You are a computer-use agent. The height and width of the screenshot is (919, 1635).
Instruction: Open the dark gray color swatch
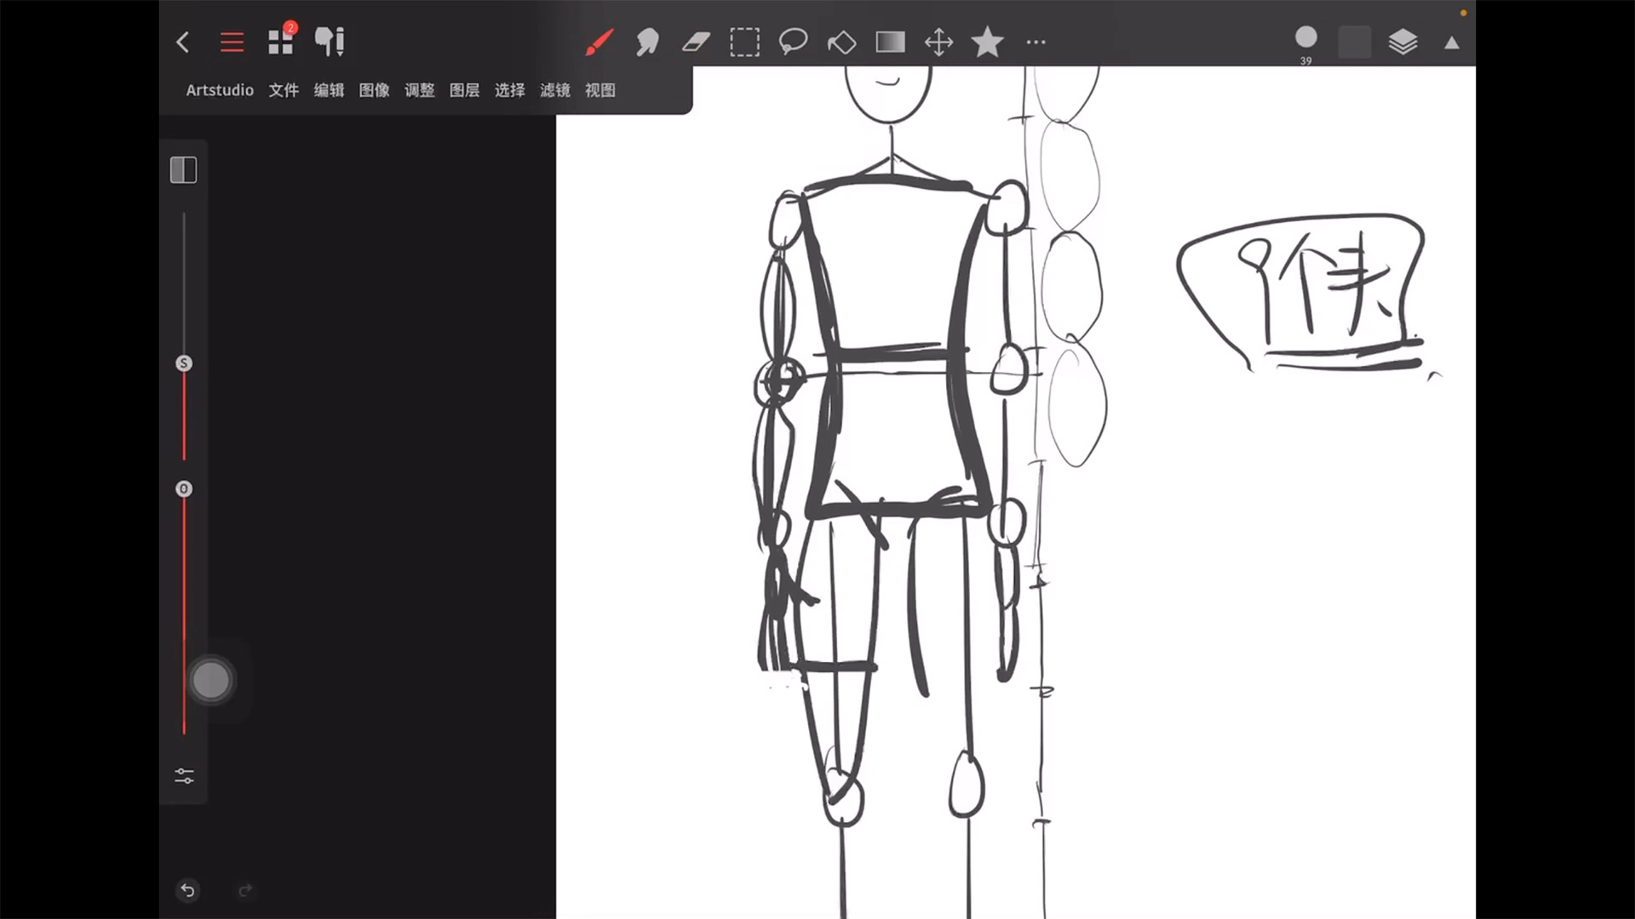[1354, 42]
